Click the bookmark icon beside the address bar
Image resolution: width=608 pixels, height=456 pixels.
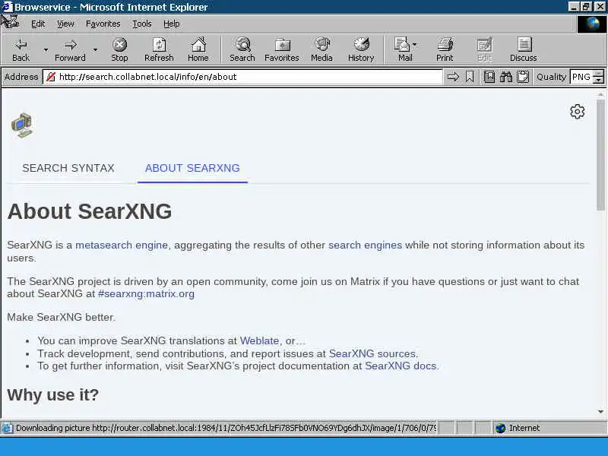[x=470, y=77]
